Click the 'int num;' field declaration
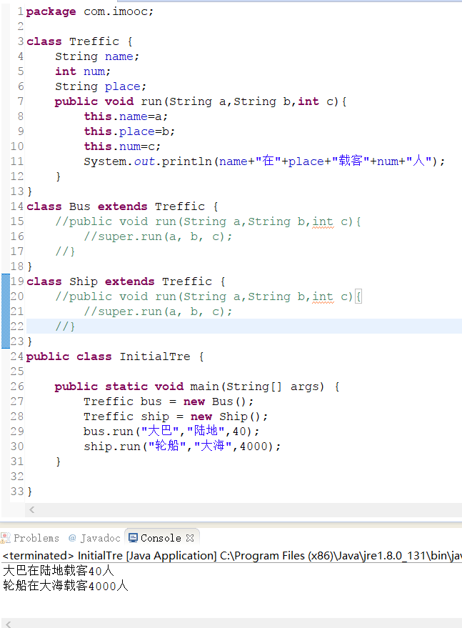 pyautogui.click(x=83, y=71)
